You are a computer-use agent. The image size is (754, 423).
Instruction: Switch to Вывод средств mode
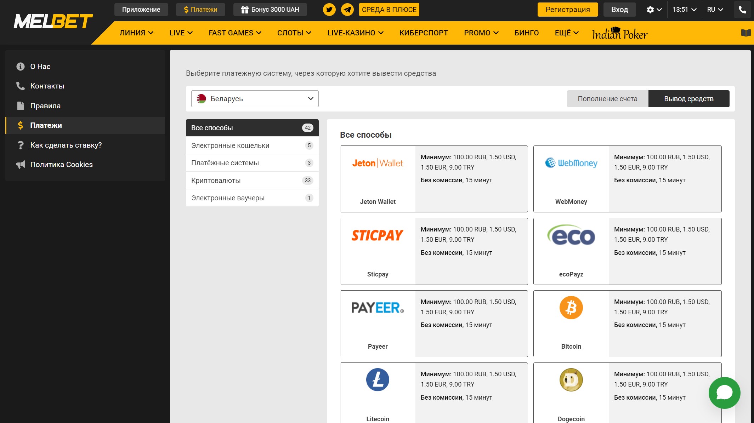pos(688,99)
